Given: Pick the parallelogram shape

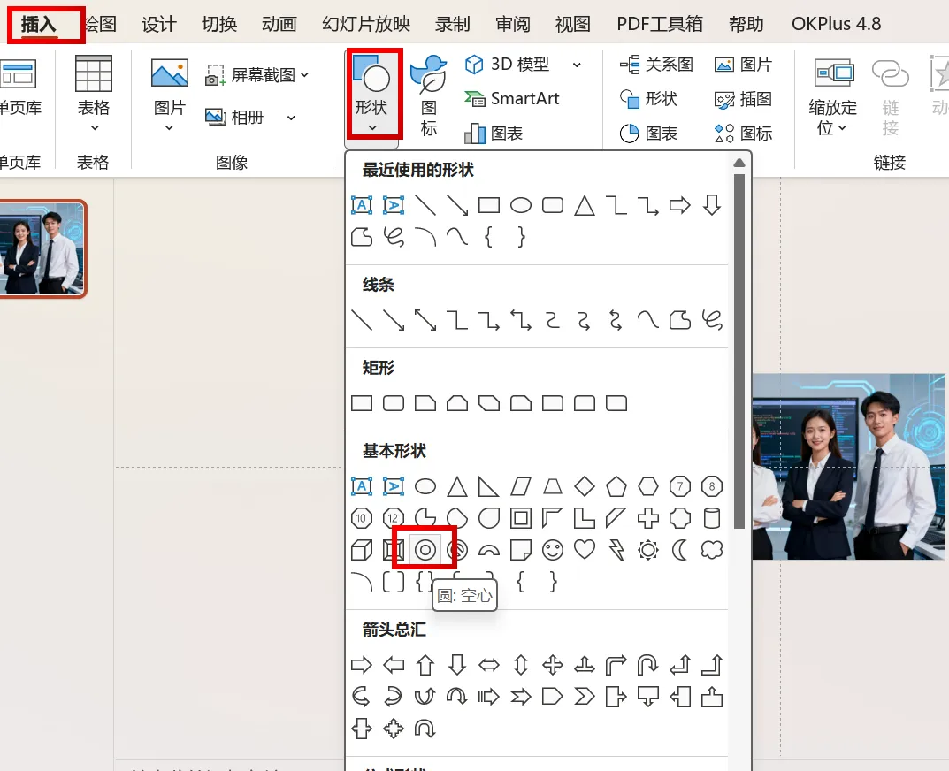Looking at the screenshot, I should pos(521,486).
